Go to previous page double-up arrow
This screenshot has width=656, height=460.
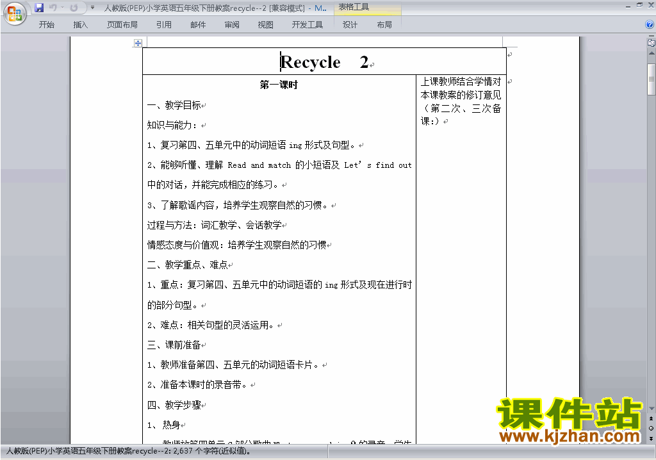(x=652, y=418)
